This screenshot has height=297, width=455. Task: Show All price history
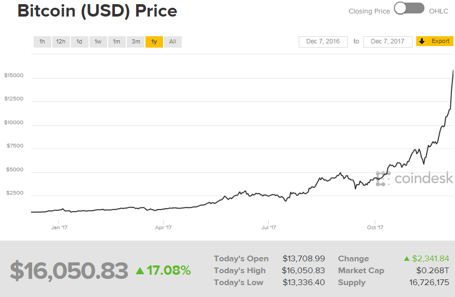(x=172, y=42)
